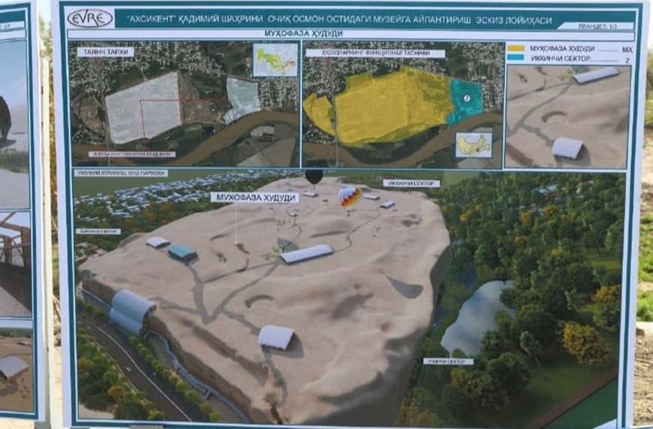
Task: Click the long white canopy in plateau center
Action: click(x=306, y=255)
